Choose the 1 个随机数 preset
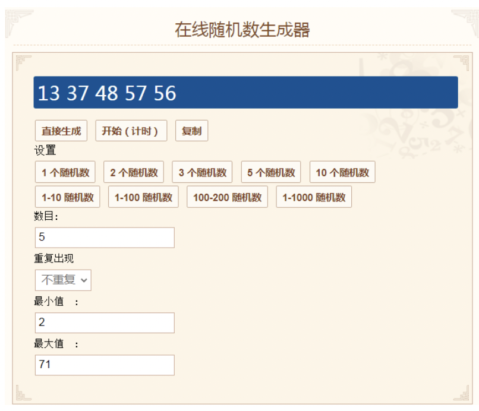479x411 pixels. (65, 172)
